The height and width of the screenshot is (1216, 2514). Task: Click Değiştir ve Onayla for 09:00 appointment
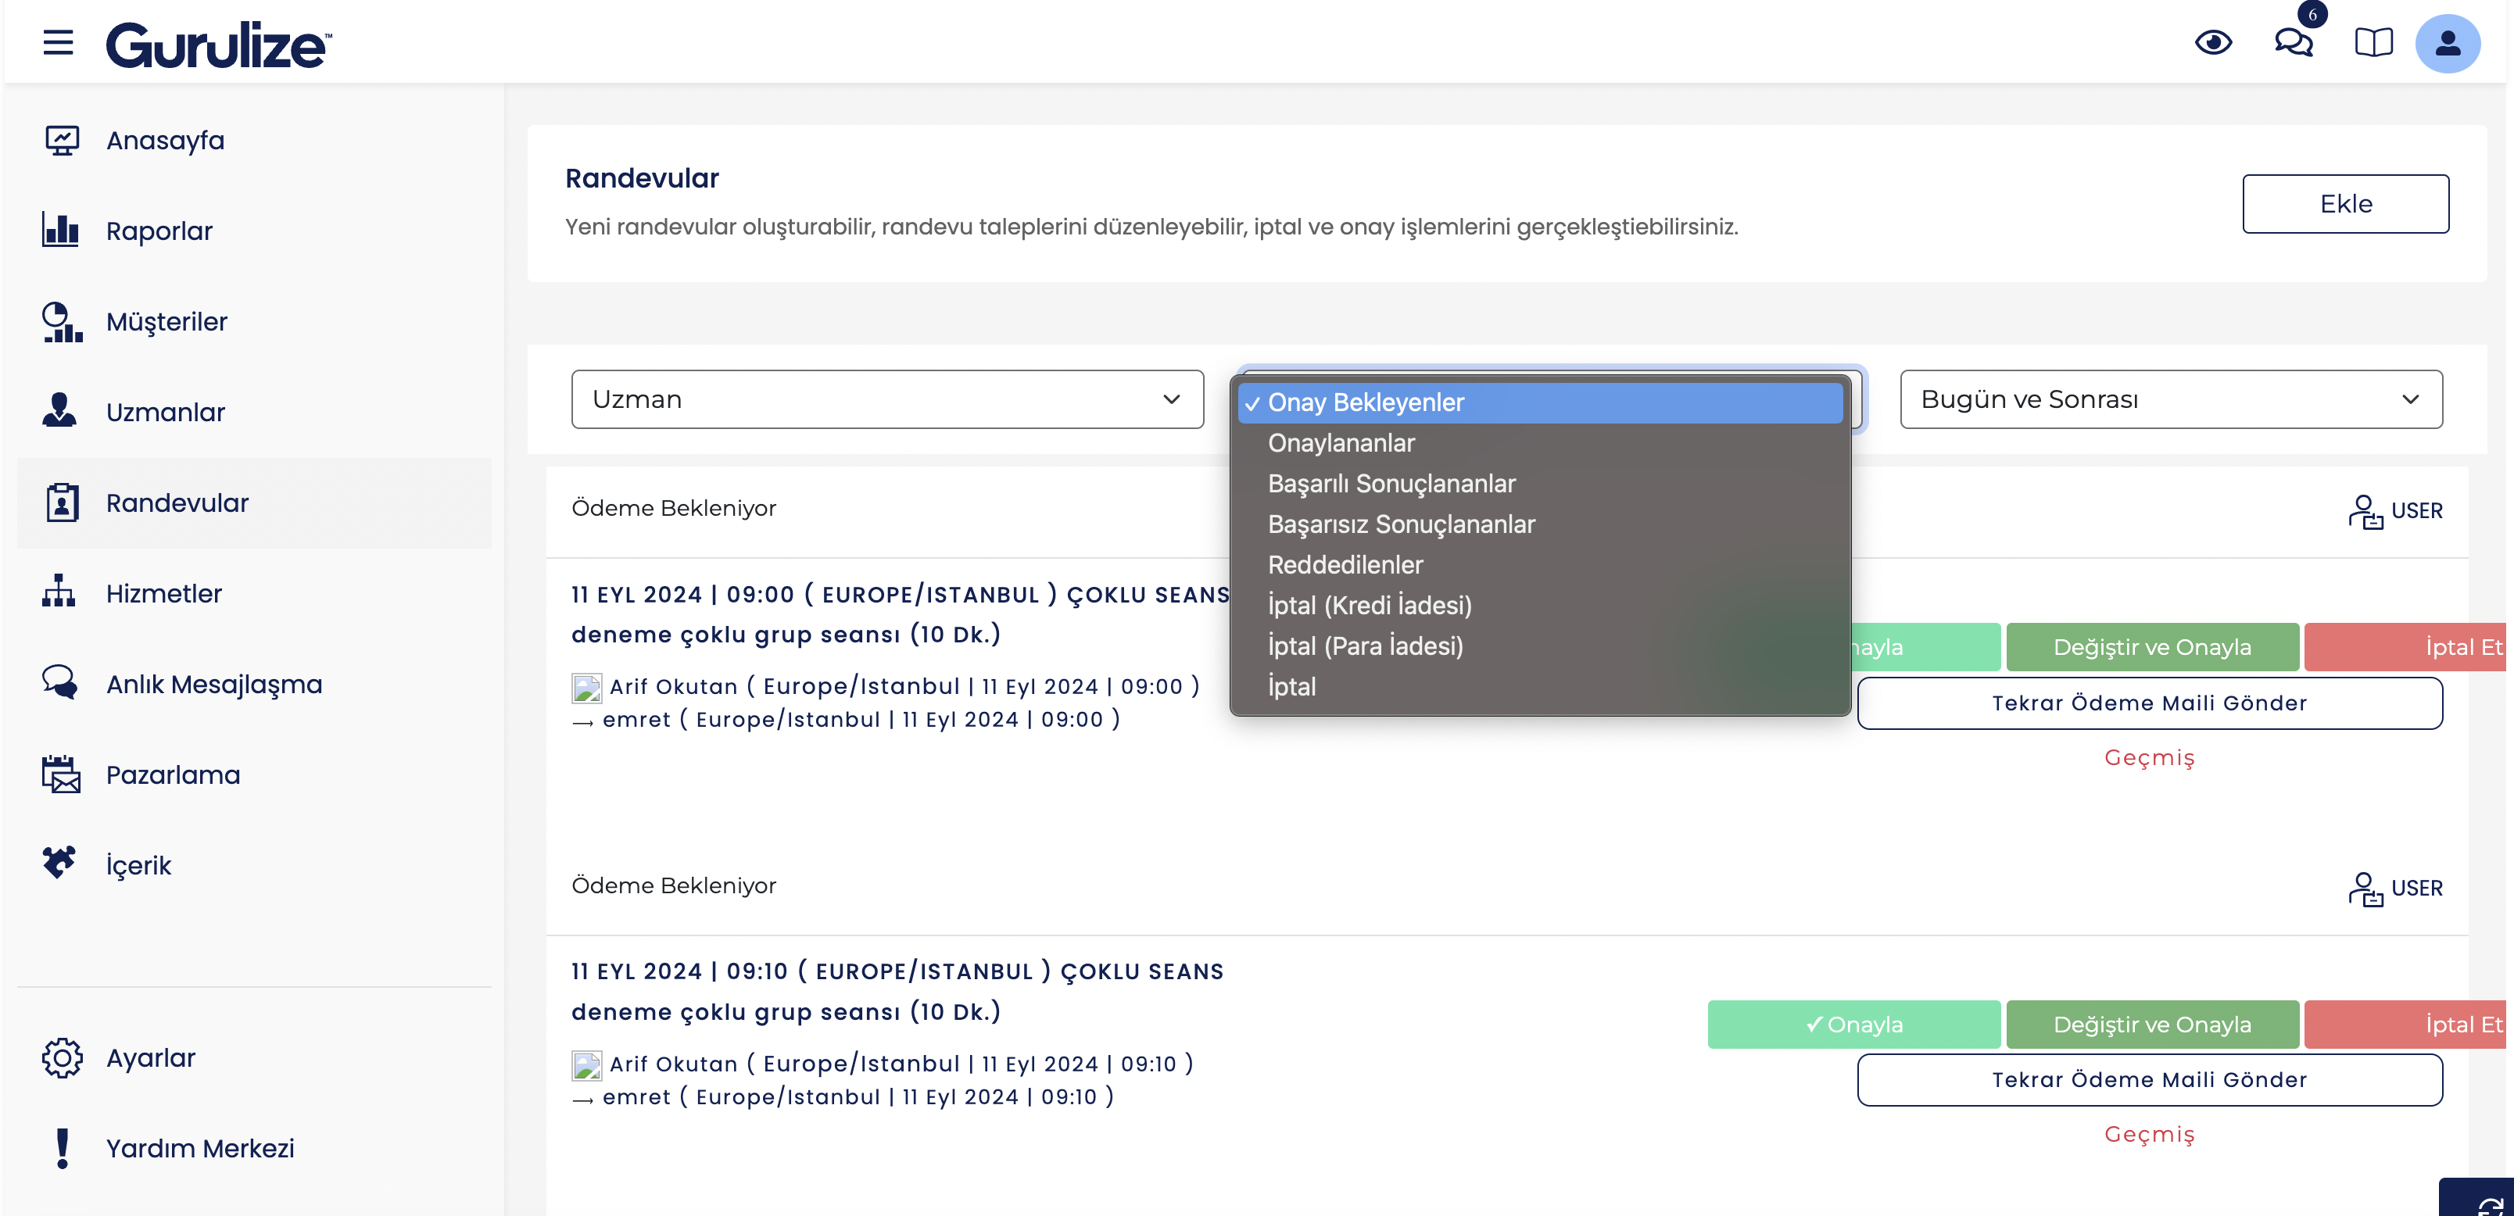click(2152, 647)
